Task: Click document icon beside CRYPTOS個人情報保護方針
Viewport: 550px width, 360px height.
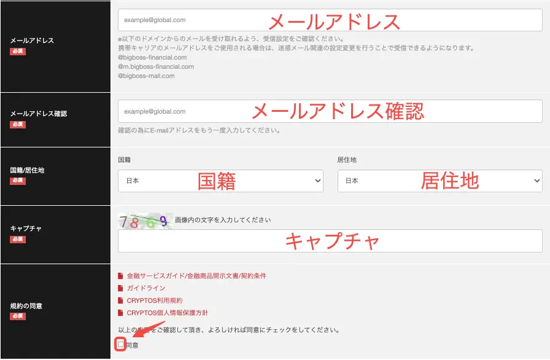Action: (120, 313)
